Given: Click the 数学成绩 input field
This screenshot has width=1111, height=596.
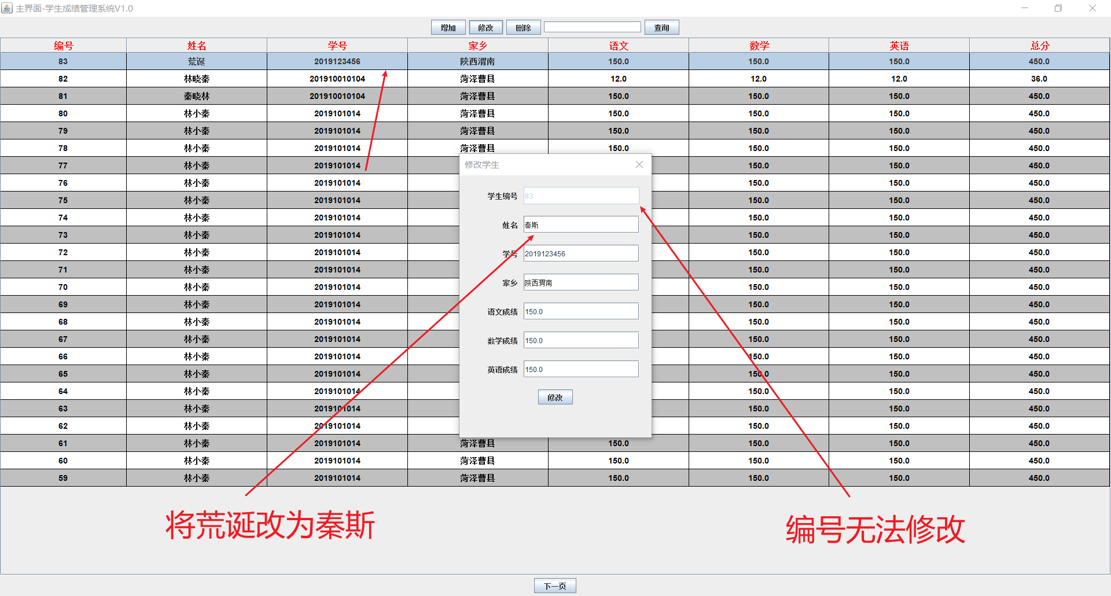Looking at the screenshot, I should (581, 340).
